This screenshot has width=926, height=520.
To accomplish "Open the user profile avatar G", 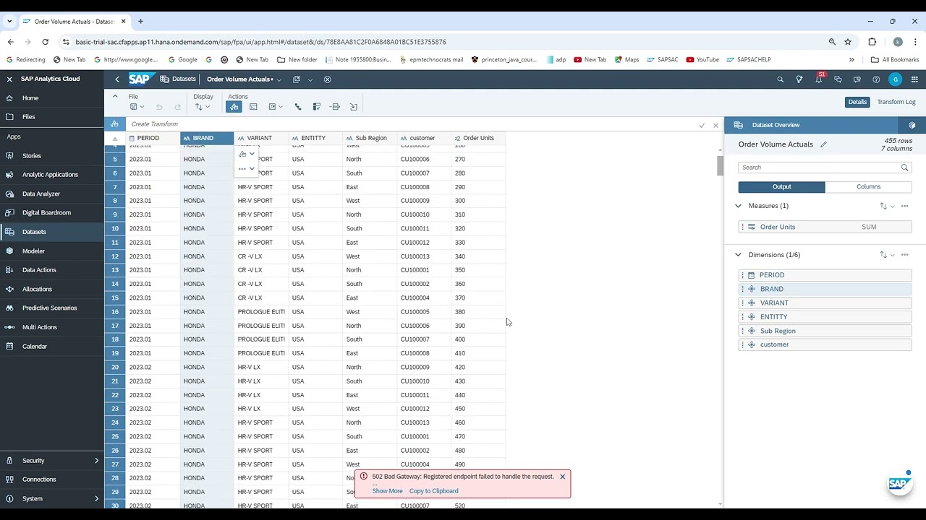I will tap(896, 79).
